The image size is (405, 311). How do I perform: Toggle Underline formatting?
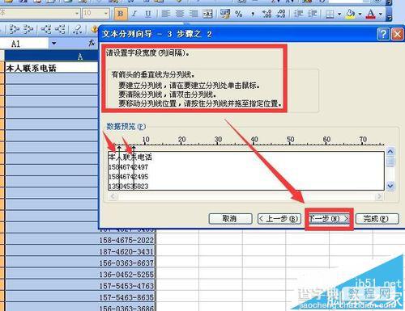pos(148,14)
